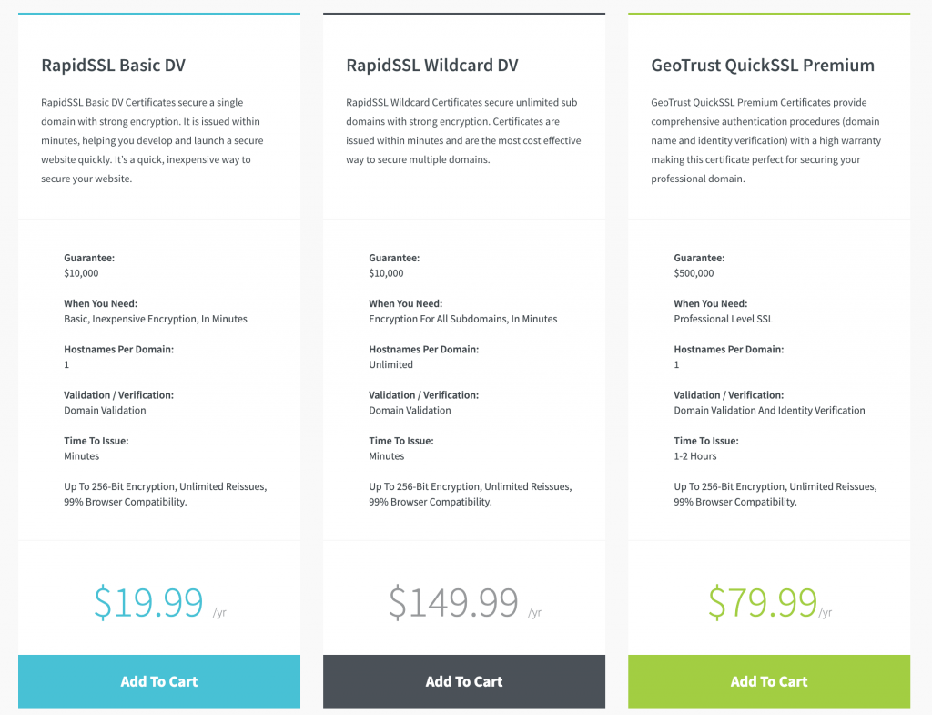
Task: Click the $500,000 guarantee value
Action: tap(694, 273)
